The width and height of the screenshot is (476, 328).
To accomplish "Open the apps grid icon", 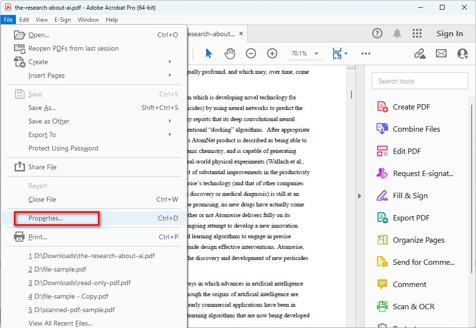I will [x=417, y=33].
